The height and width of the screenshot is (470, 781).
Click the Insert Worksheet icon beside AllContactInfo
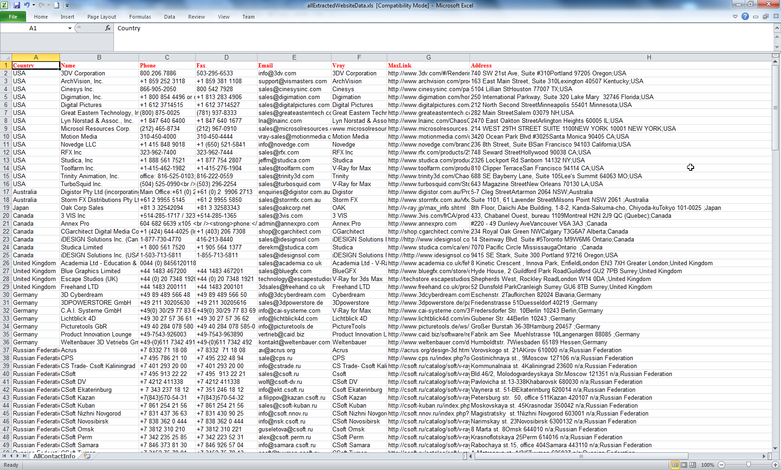point(87,456)
